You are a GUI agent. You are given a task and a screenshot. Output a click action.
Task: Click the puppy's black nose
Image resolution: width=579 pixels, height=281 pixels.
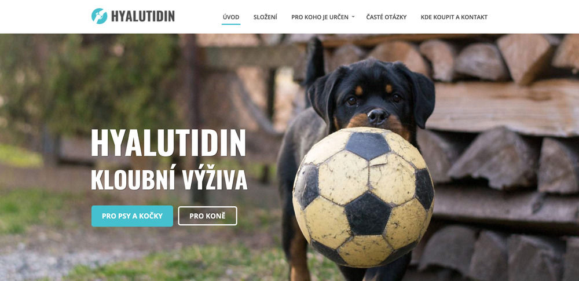378,116
